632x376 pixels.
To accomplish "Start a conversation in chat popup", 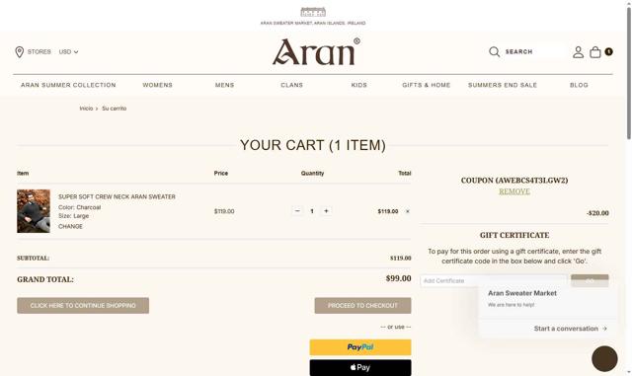I will click(x=571, y=329).
